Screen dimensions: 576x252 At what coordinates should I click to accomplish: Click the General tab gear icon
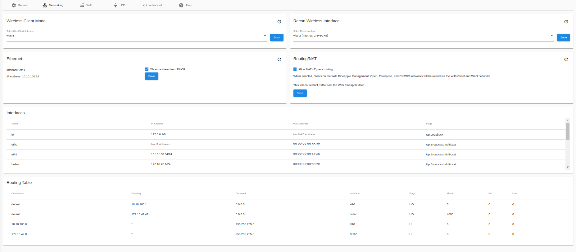[x=14, y=5]
